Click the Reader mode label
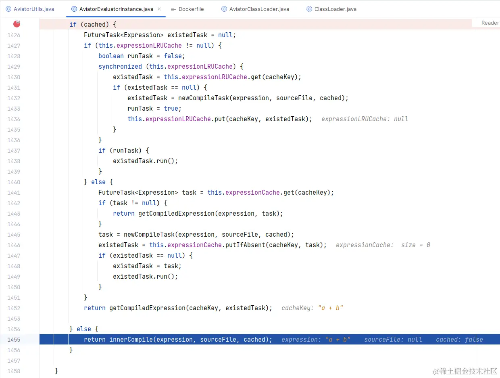 tap(490, 23)
